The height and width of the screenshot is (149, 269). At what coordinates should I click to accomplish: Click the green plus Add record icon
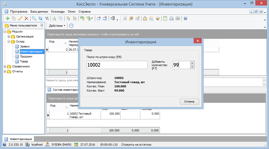(x=7, y=18)
